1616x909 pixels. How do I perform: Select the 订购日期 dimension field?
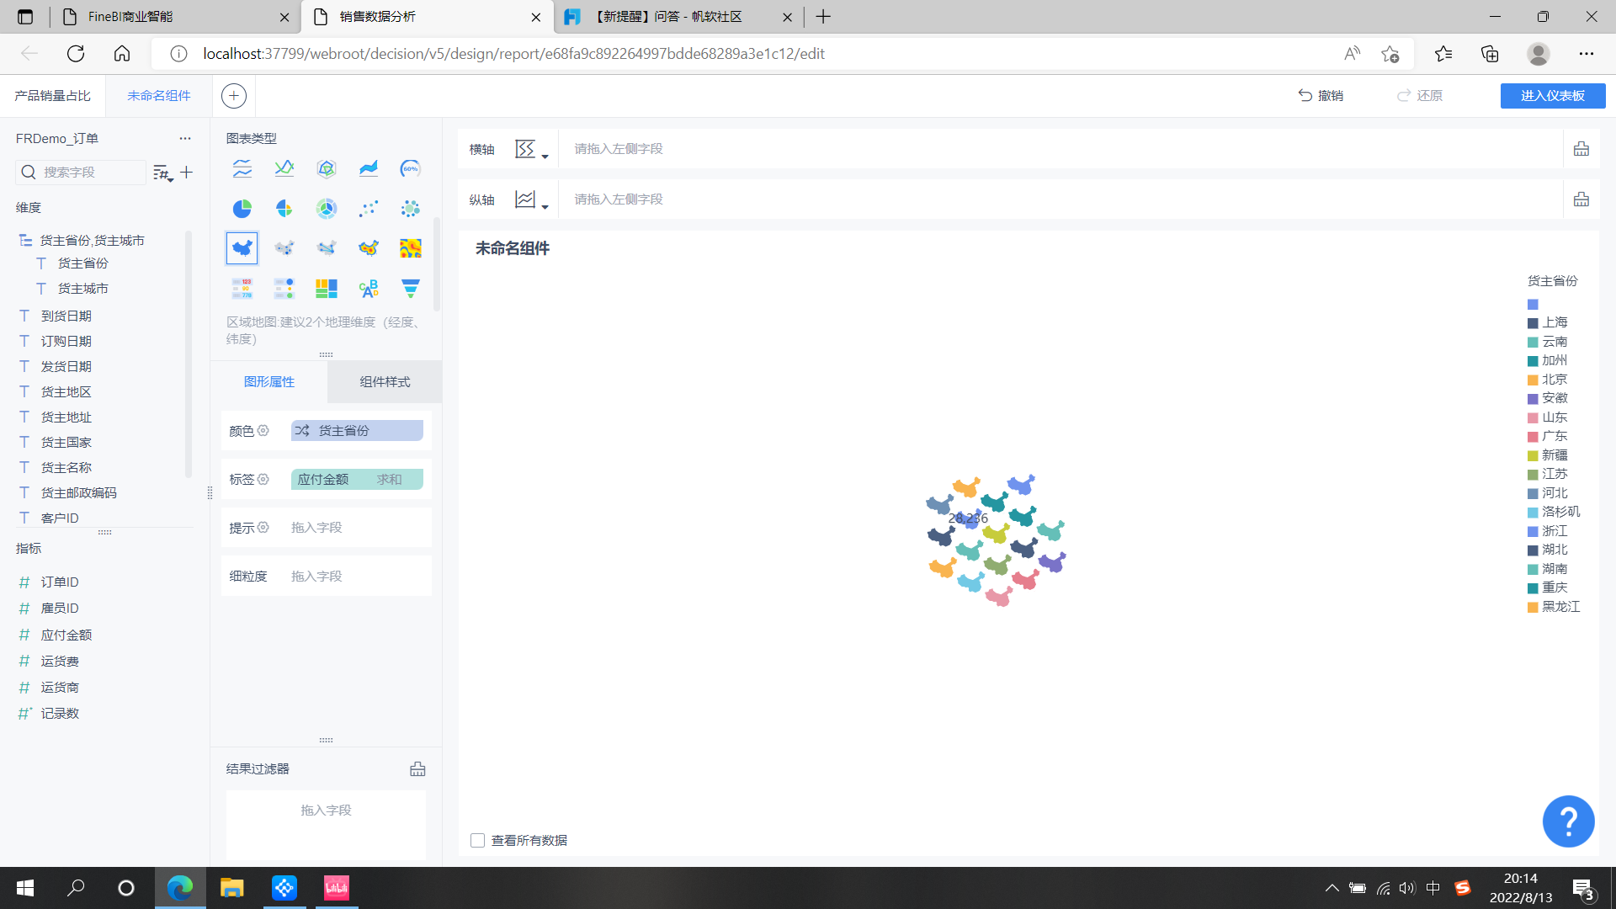click(x=66, y=341)
